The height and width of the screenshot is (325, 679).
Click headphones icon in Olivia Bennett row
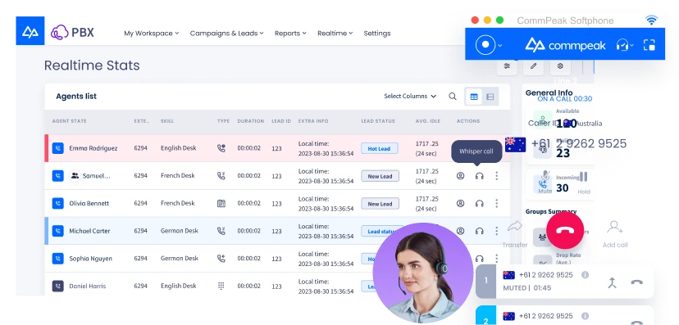[480, 203]
